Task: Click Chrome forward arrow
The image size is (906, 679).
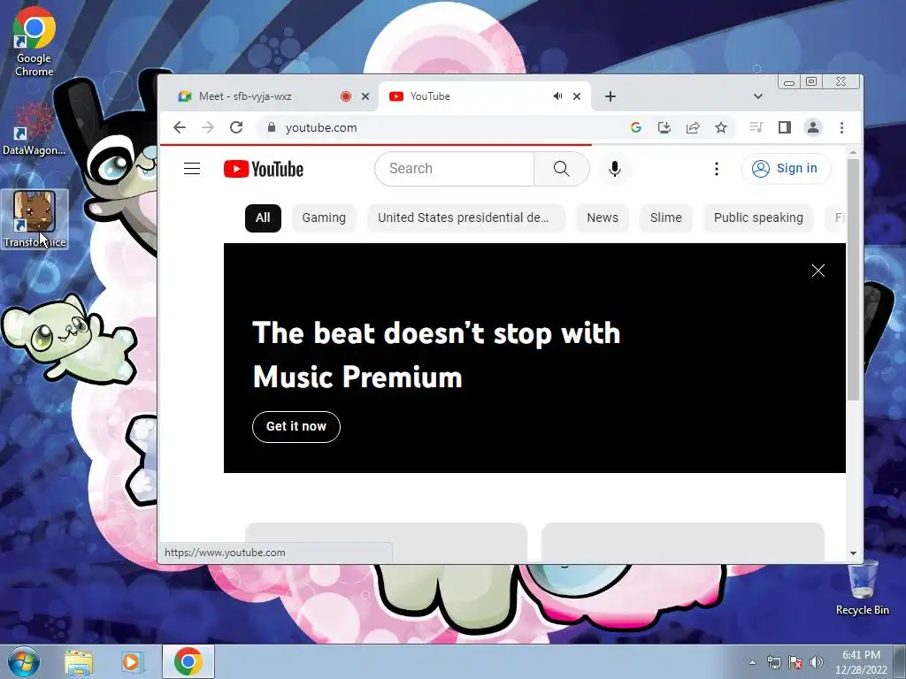Action: point(208,127)
